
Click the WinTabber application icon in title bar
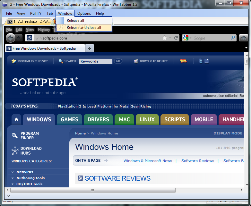point(5,4)
